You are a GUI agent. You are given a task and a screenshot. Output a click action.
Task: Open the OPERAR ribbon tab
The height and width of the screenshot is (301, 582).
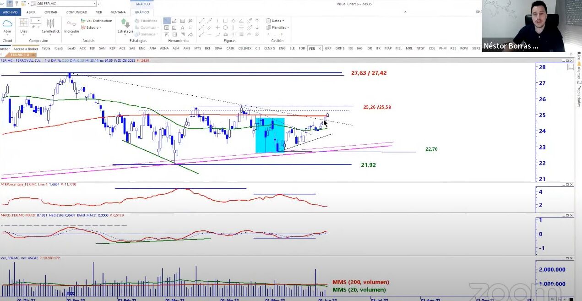point(51,12)
